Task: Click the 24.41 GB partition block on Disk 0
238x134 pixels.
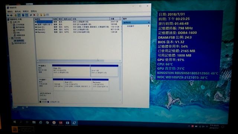Action: click(x=104, y=71)
